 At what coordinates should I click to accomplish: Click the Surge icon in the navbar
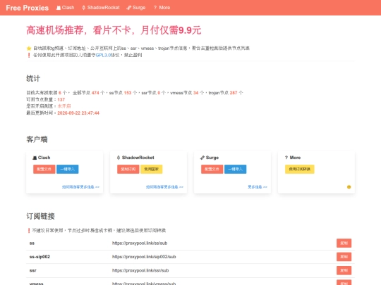click(x=128, y=8)
